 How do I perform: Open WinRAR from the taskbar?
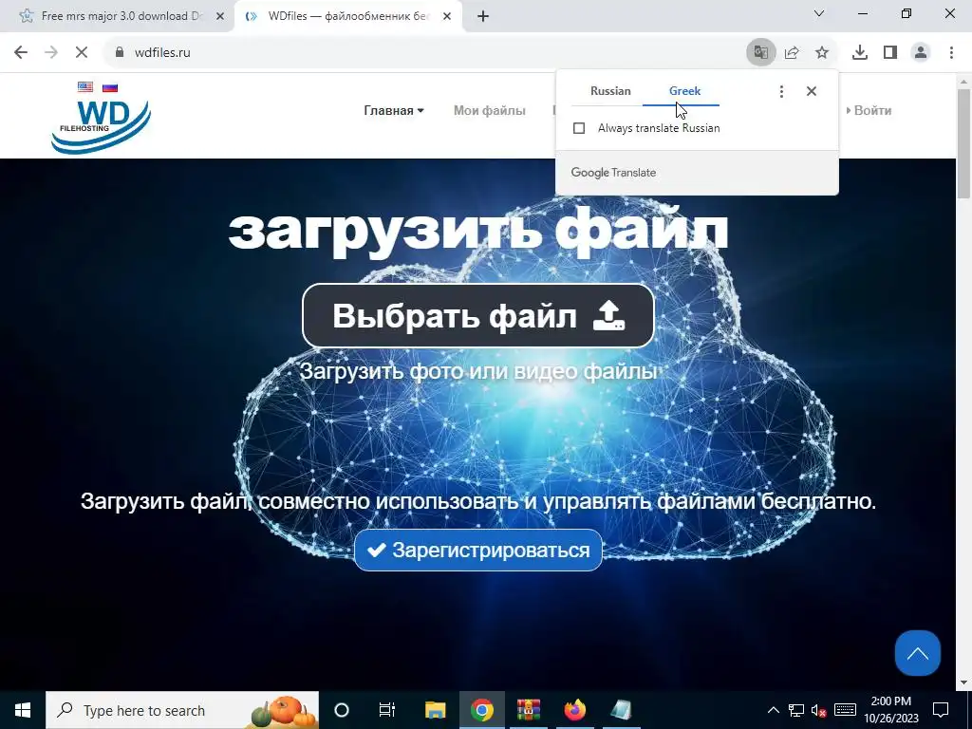click(529, 710)
